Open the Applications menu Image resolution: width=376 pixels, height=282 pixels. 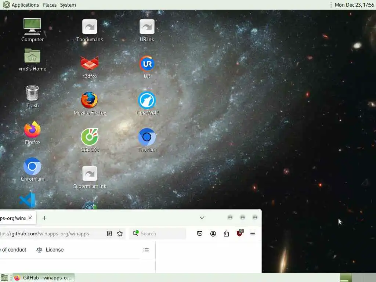21,5
